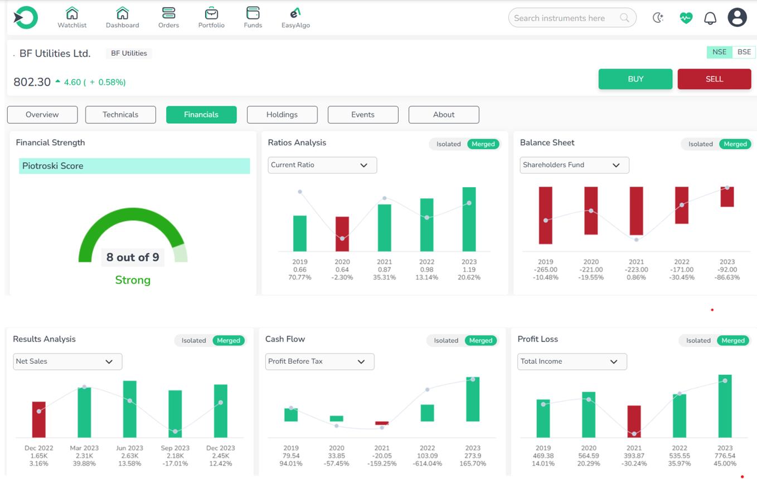Open the notifications bell
The image size is (757, 479).
tap(710, 18)
